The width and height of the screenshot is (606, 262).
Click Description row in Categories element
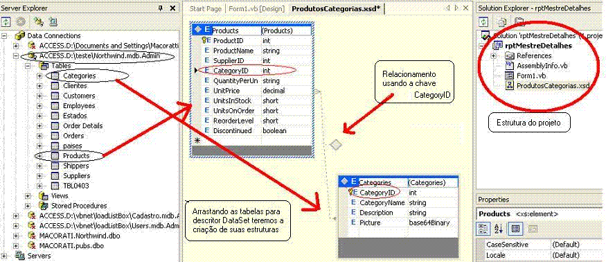pyautogui.click(x=398, y=213)
